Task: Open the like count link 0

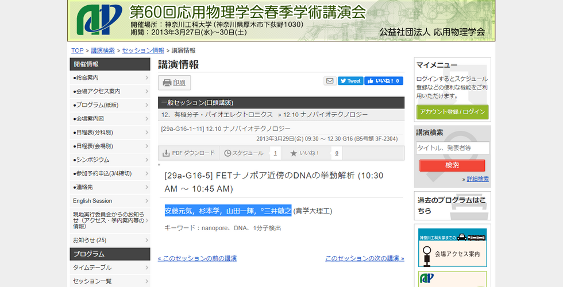Action: 337,153
